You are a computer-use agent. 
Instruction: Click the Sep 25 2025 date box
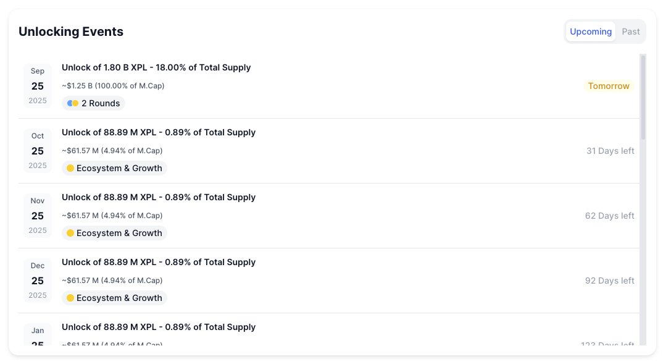point(38,86)
